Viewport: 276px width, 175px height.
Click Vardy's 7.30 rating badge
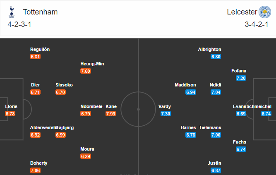click(166, 114)
